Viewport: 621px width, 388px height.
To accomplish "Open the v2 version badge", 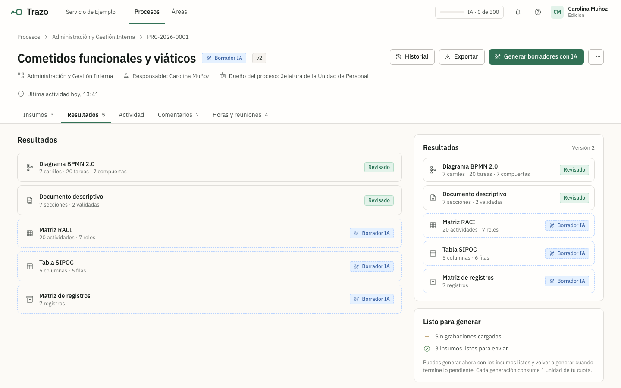I will 259,58.
